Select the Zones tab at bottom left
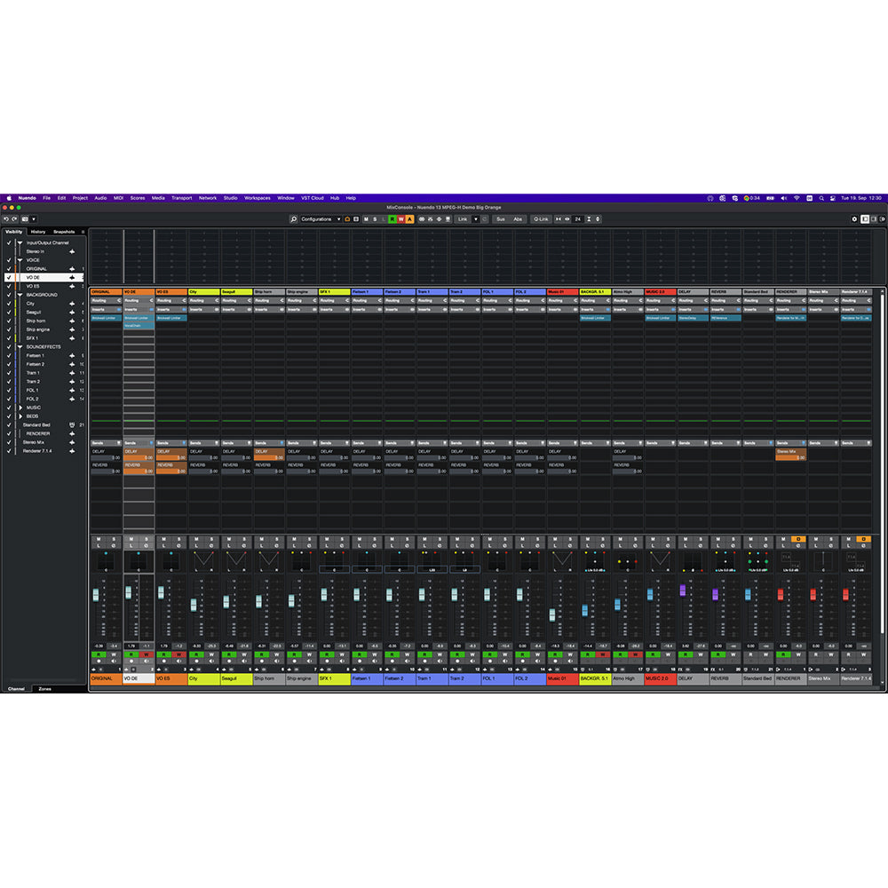 pos(44,689)
